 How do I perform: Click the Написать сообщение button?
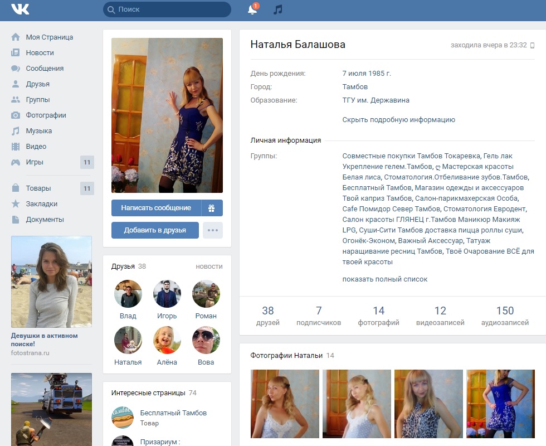(156, 208)
